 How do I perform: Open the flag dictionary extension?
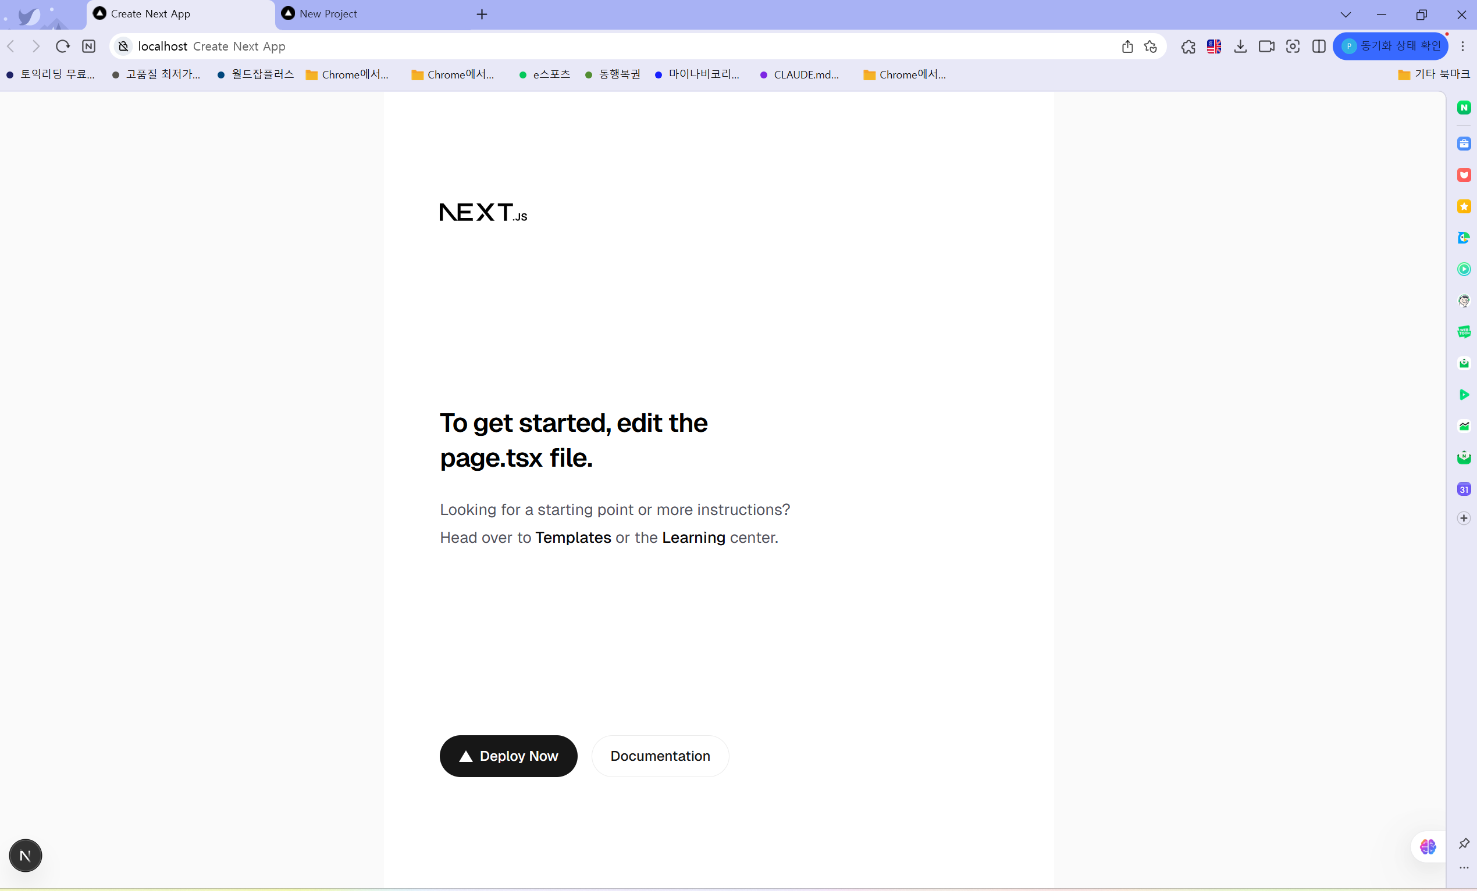[x=1214, y=46]
